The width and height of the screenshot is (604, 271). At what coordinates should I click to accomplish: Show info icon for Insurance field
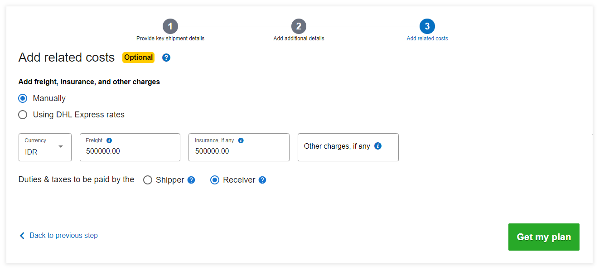coord(241,140)
